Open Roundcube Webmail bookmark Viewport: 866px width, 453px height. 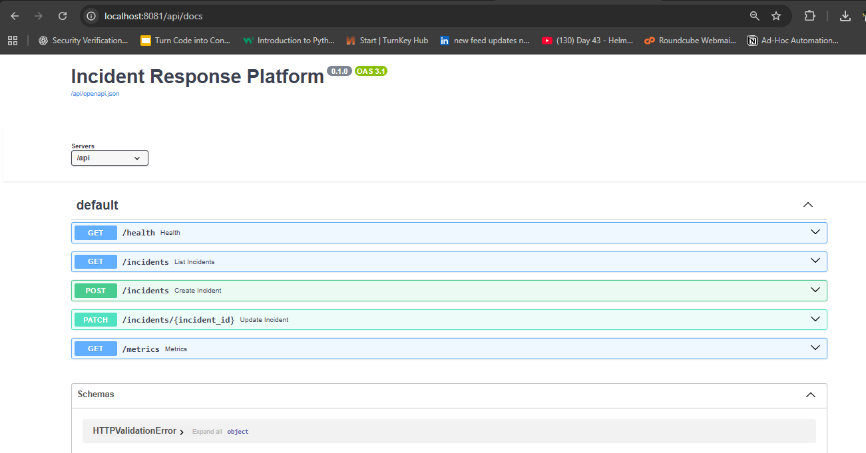pos(691,41)
